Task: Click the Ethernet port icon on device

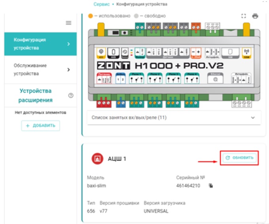Action: pos(216,78)
